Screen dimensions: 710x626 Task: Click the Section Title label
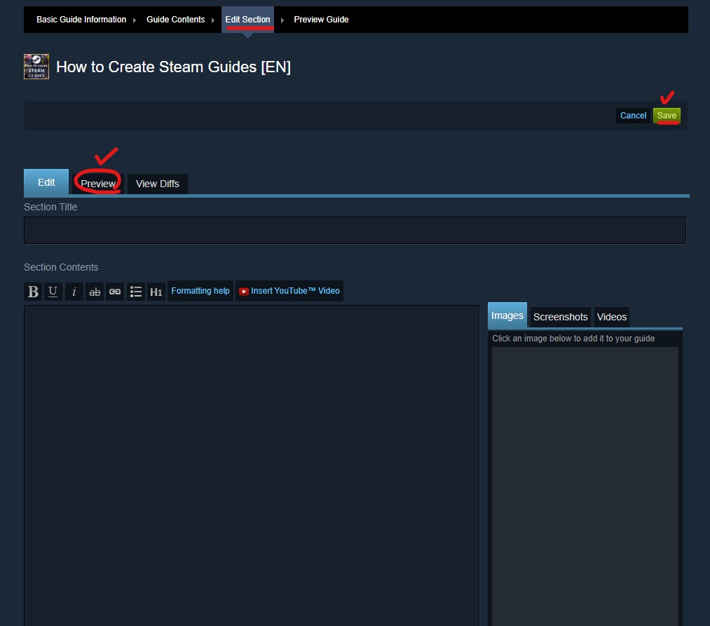(50, 207)
